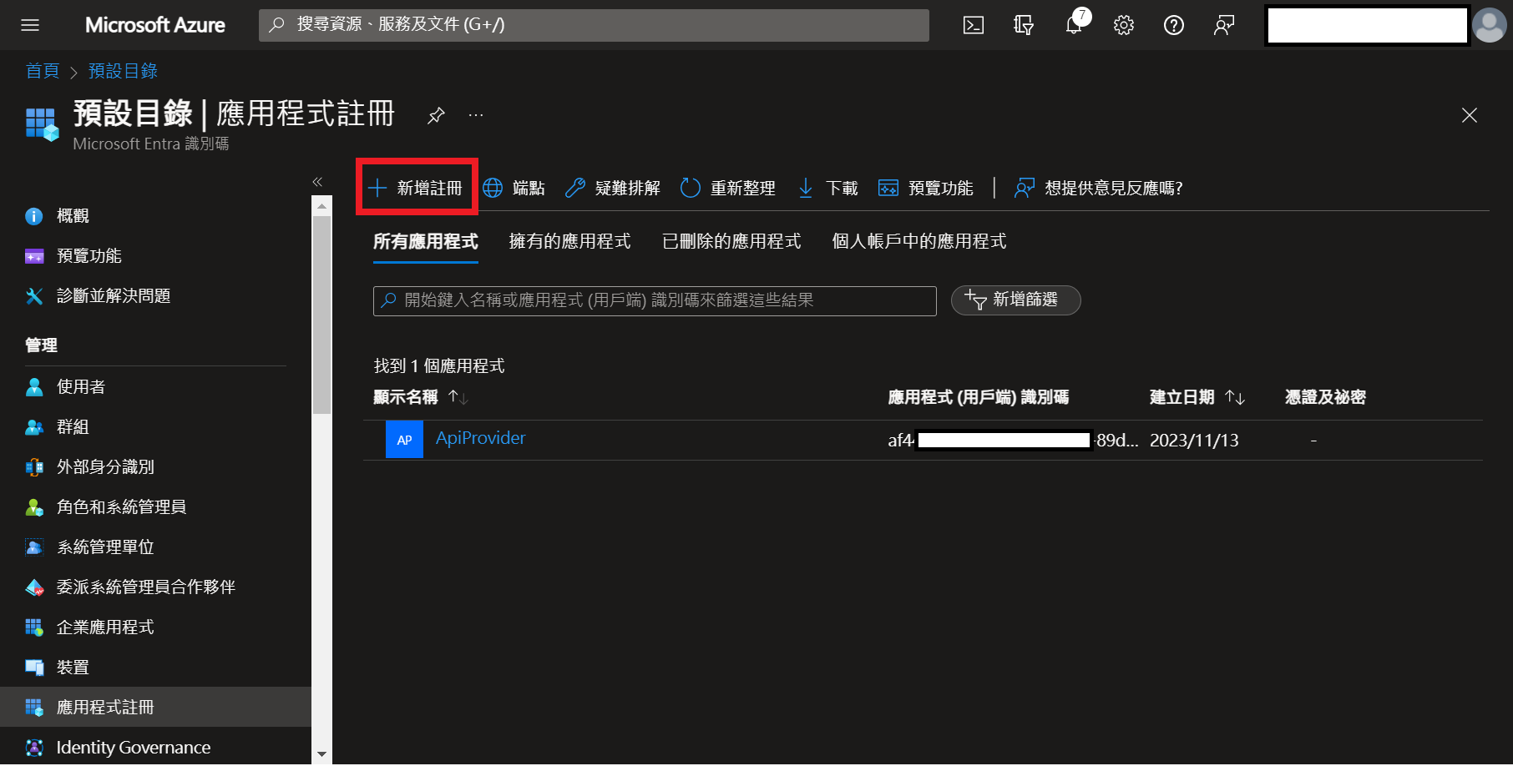
Task: Click the 應用程式 (用戶端) 識別碼 column header
Action: 979,397
